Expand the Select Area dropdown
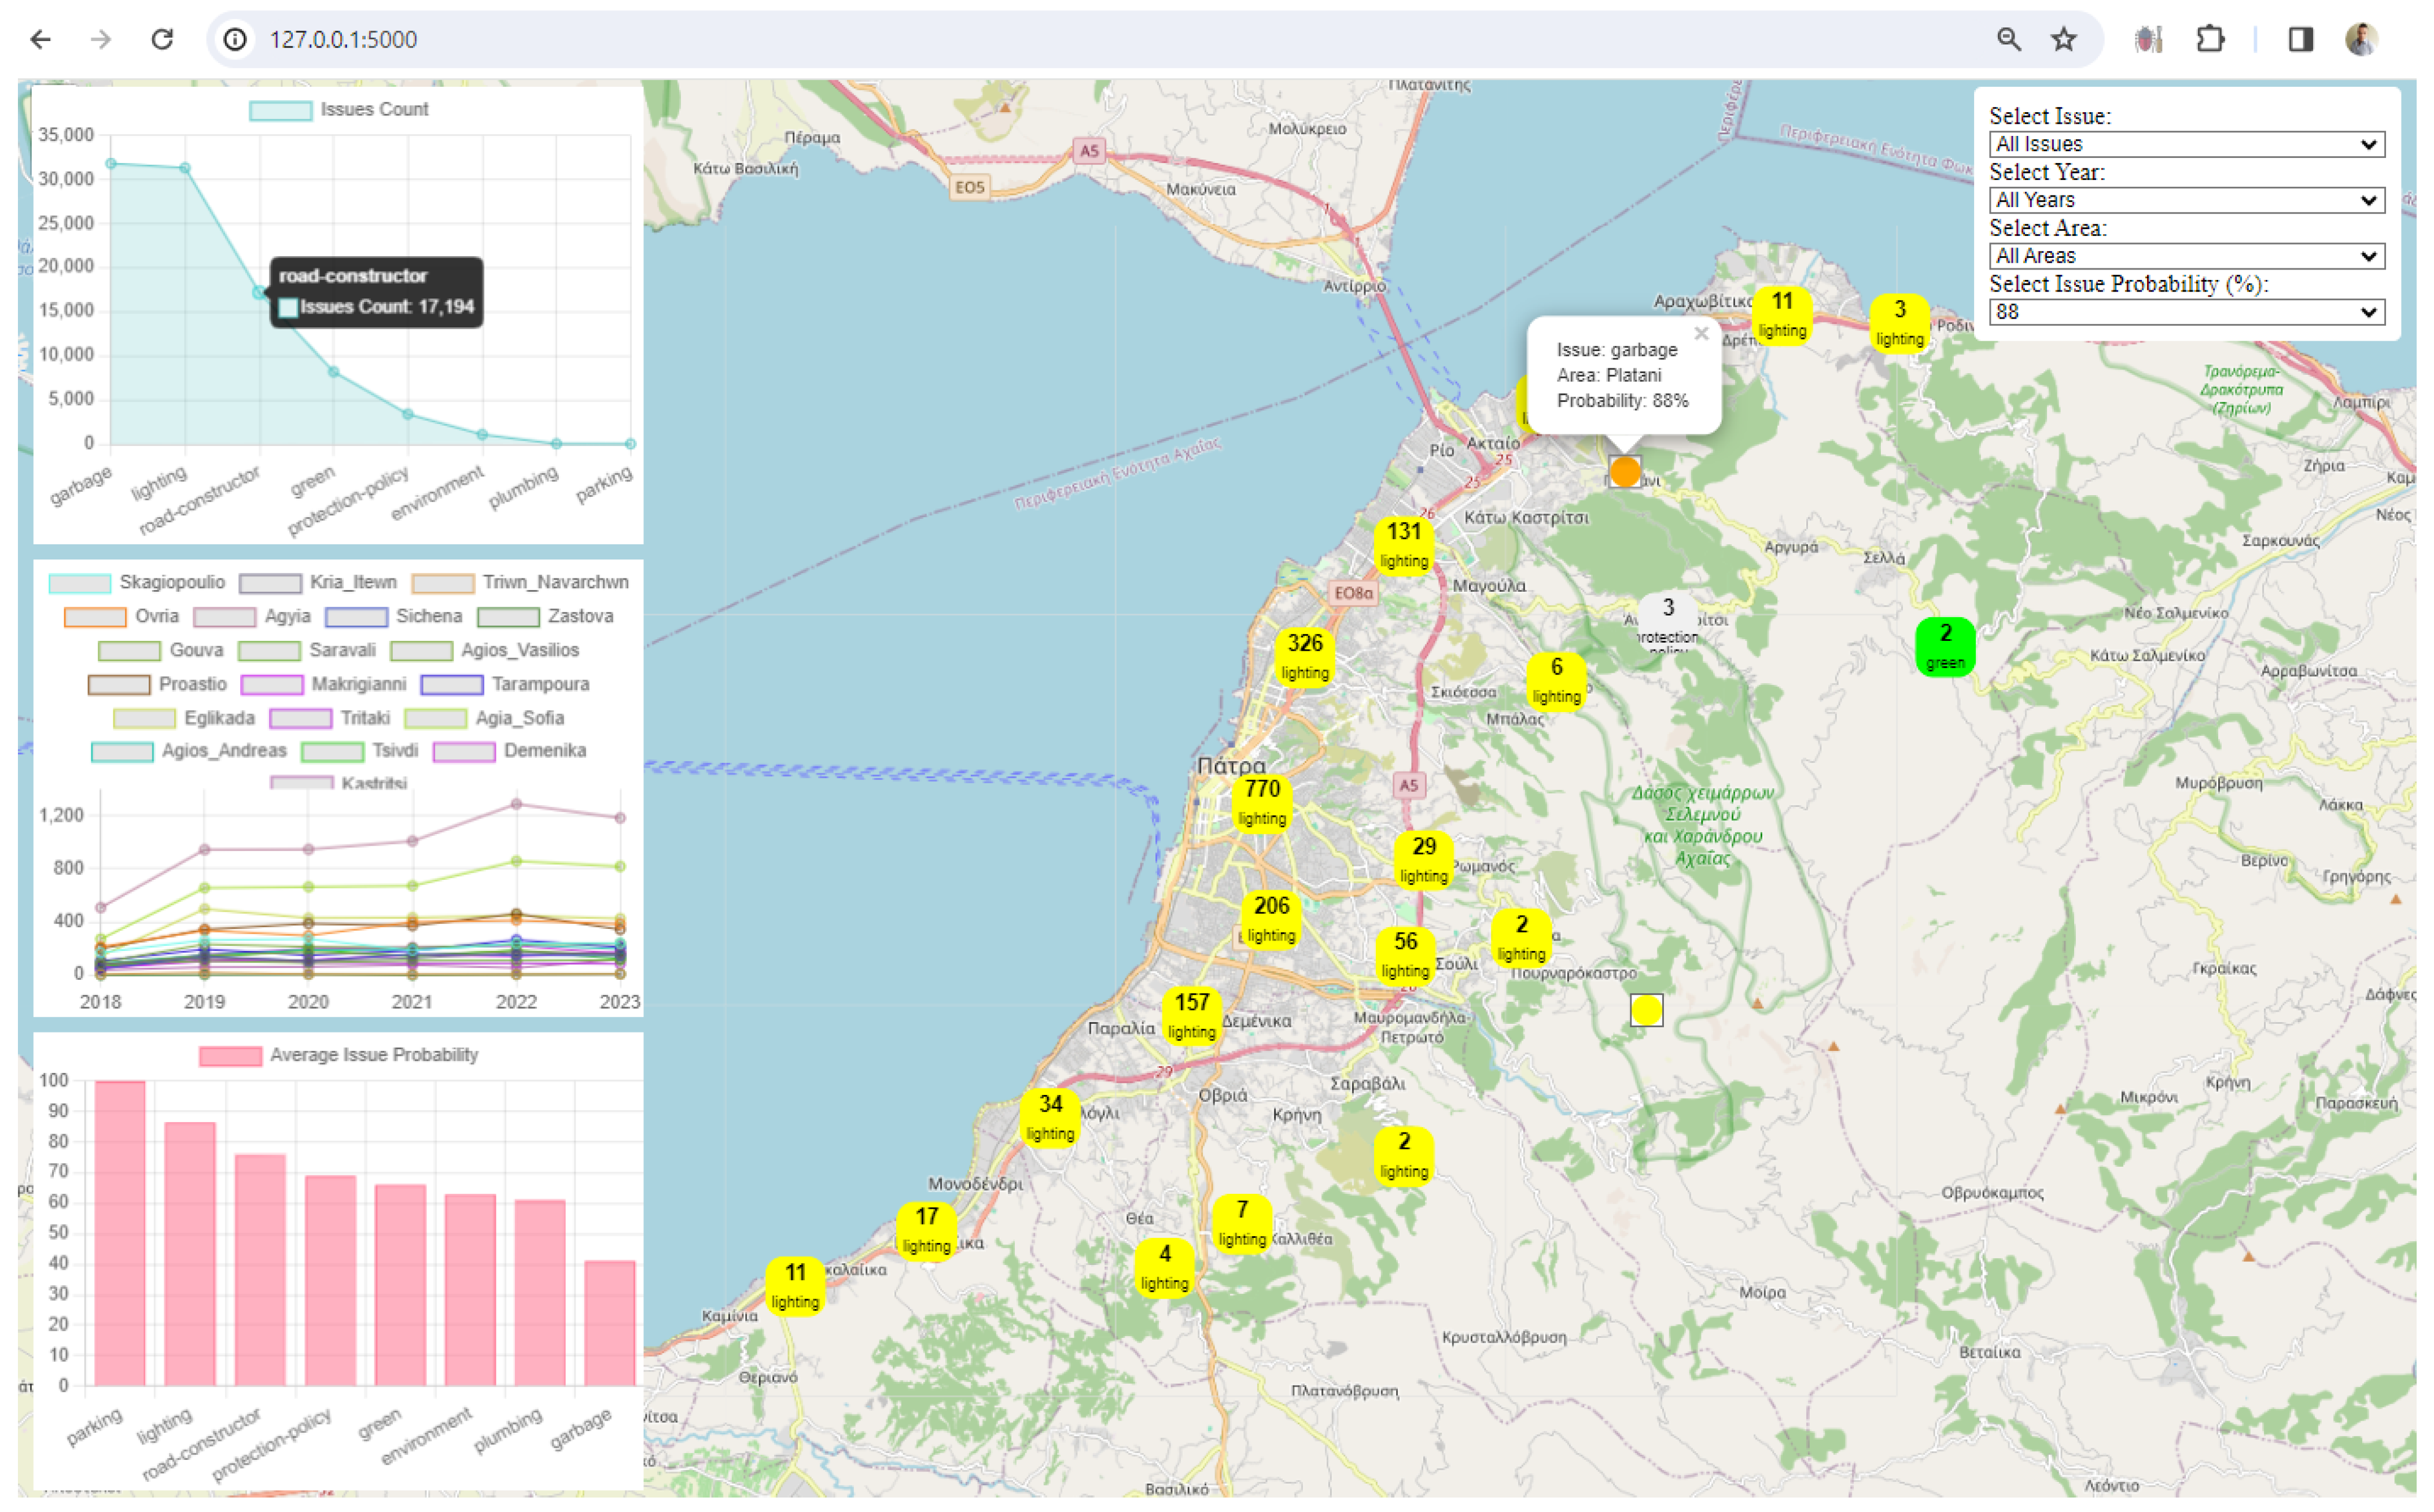This screenshot has width=2434, height=1512. 2186,256
